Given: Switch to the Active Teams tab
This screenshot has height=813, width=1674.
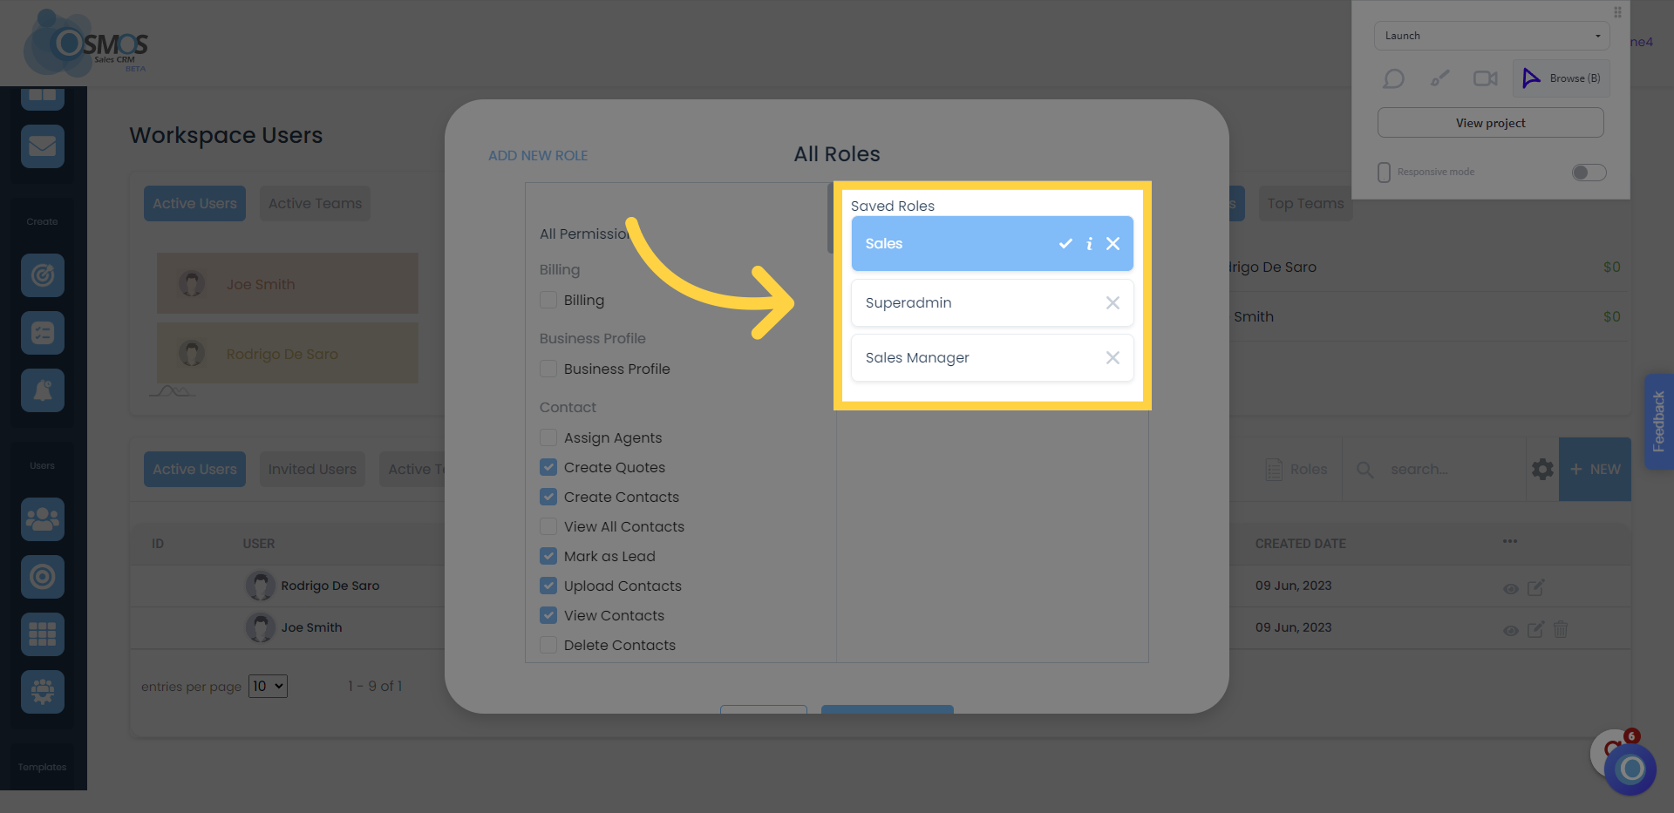Looking at the screenshot, I should coord(315,204).
